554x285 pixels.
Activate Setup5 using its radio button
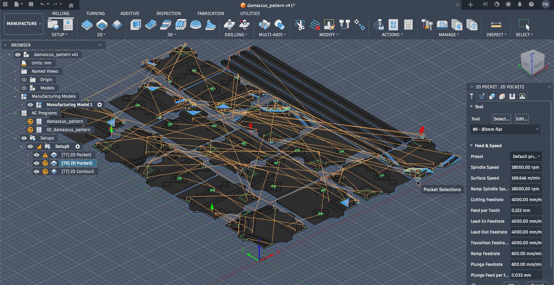[x=78, y=147]
